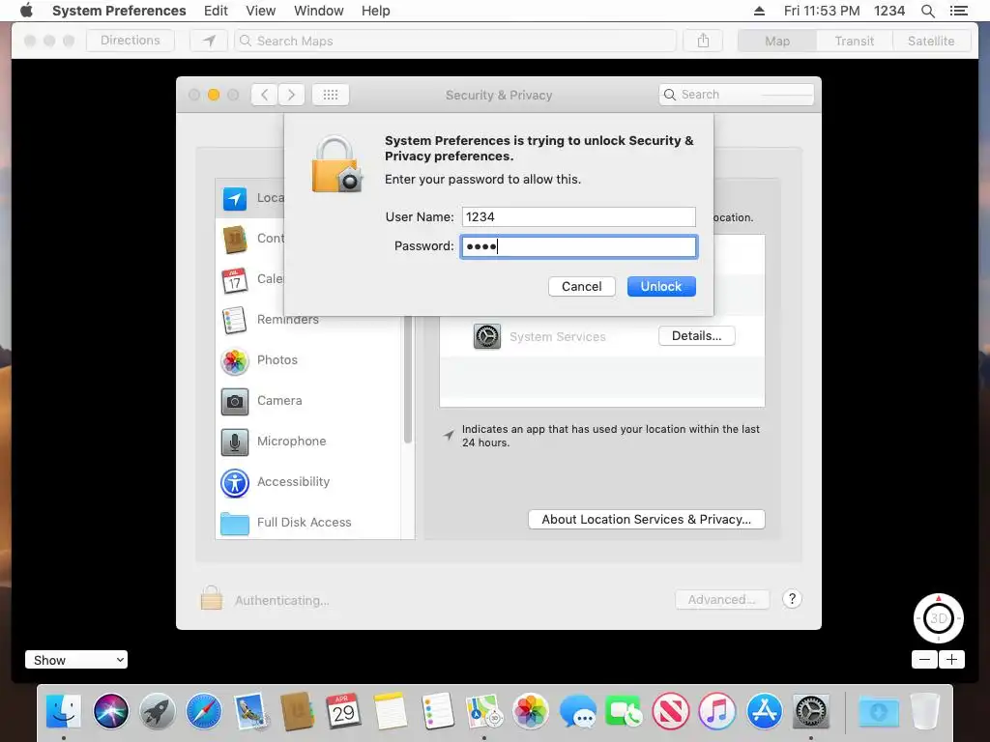Open Finder from the Dock

[64, 711]
